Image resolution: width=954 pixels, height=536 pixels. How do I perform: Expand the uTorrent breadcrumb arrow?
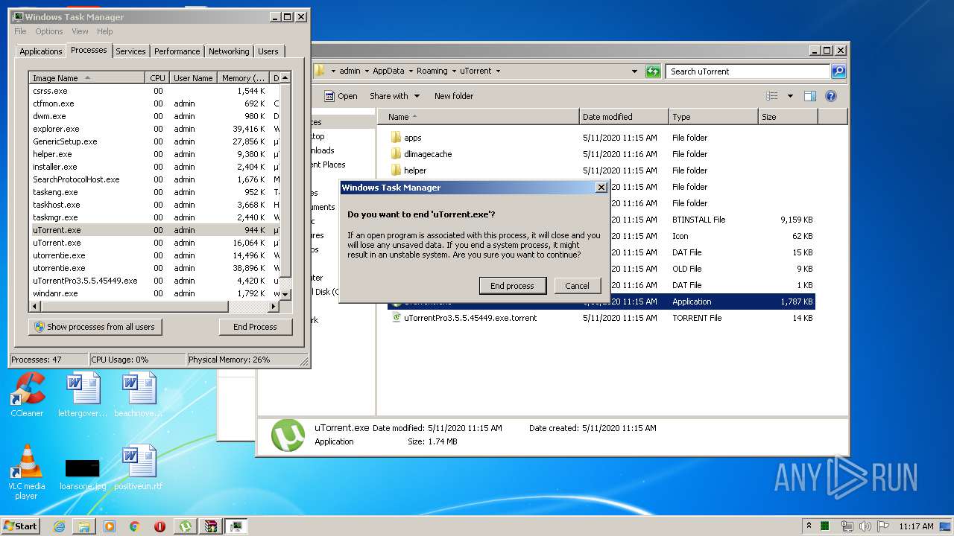[497, 71]
